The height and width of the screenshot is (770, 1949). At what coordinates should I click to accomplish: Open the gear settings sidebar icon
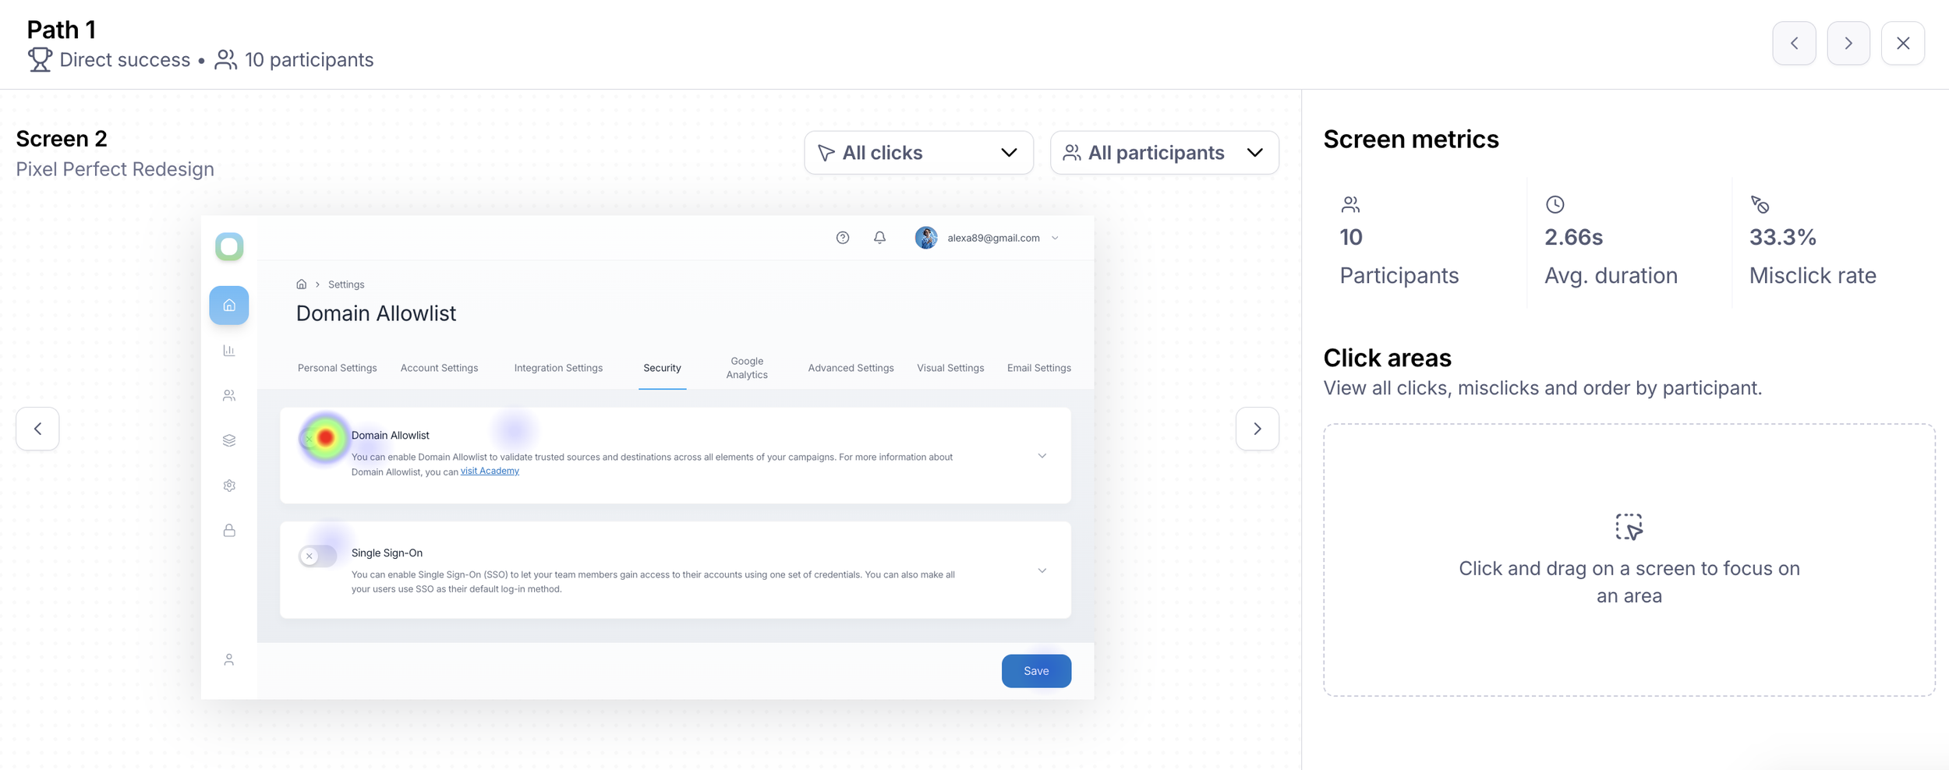point(229,486)
